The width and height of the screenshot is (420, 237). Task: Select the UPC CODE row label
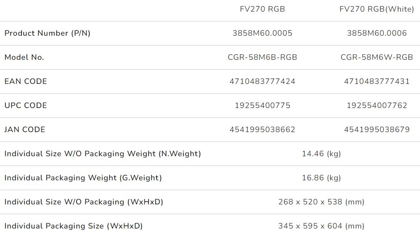(x=25, y=106)
